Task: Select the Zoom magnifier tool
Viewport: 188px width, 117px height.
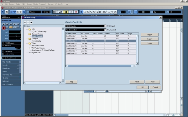Action: tap(97, 12)
